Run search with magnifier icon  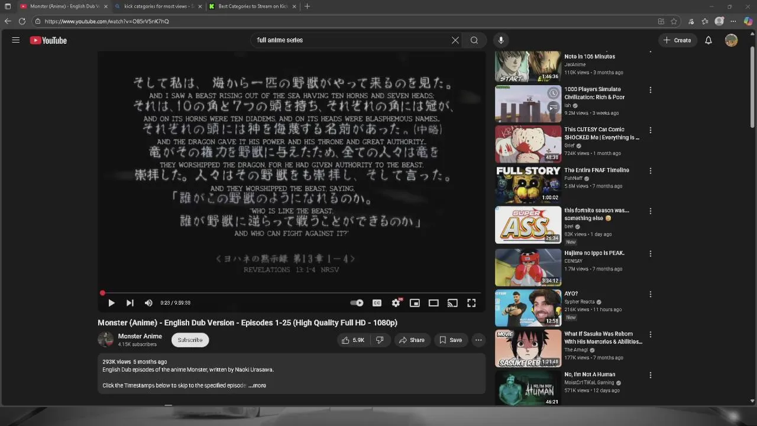point(474,40)
